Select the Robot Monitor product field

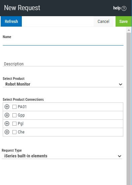(63, 84)
